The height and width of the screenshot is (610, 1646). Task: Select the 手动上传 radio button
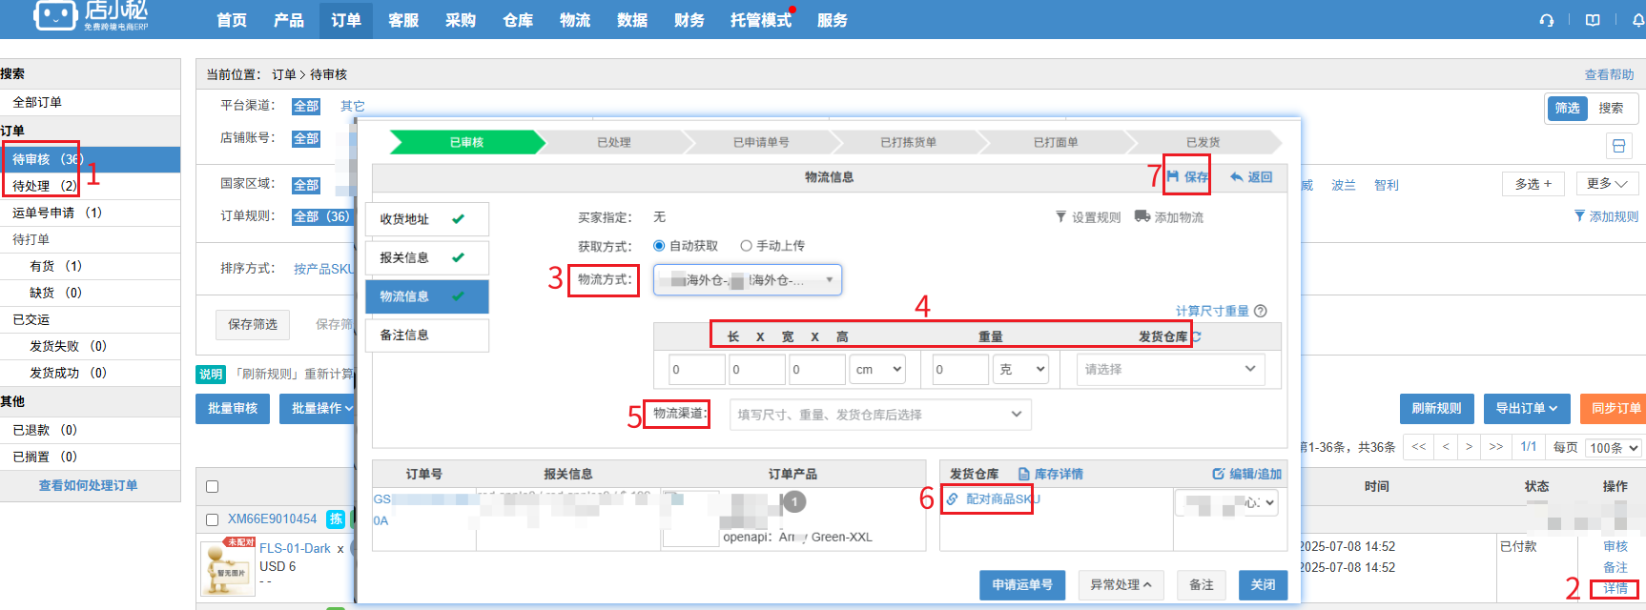746,246
